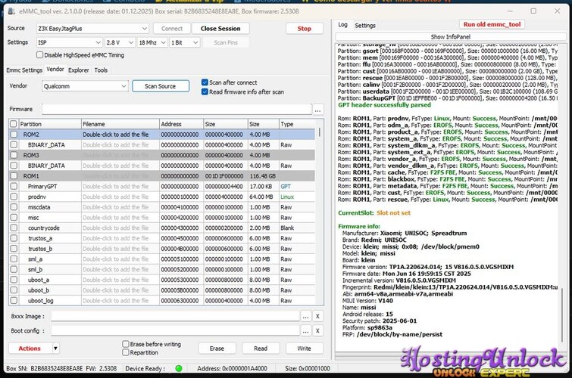Open the ISP settings dropdown
The height and width of the screenshot is (378, 572).
69,42
